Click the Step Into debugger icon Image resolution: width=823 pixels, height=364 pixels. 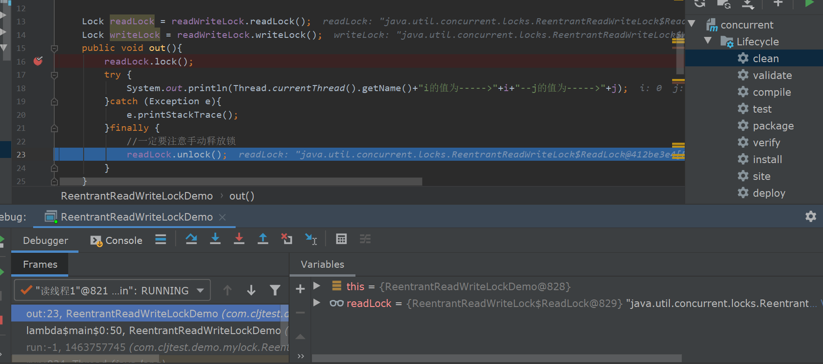[215, 239]
